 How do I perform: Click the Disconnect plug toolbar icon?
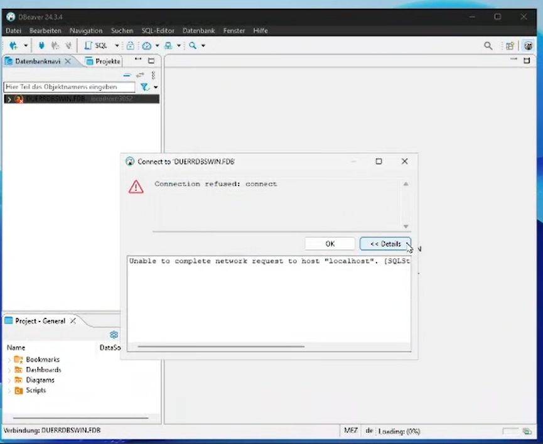55,45
